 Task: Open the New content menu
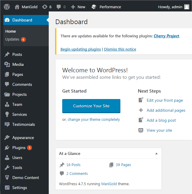coord(78,7)
